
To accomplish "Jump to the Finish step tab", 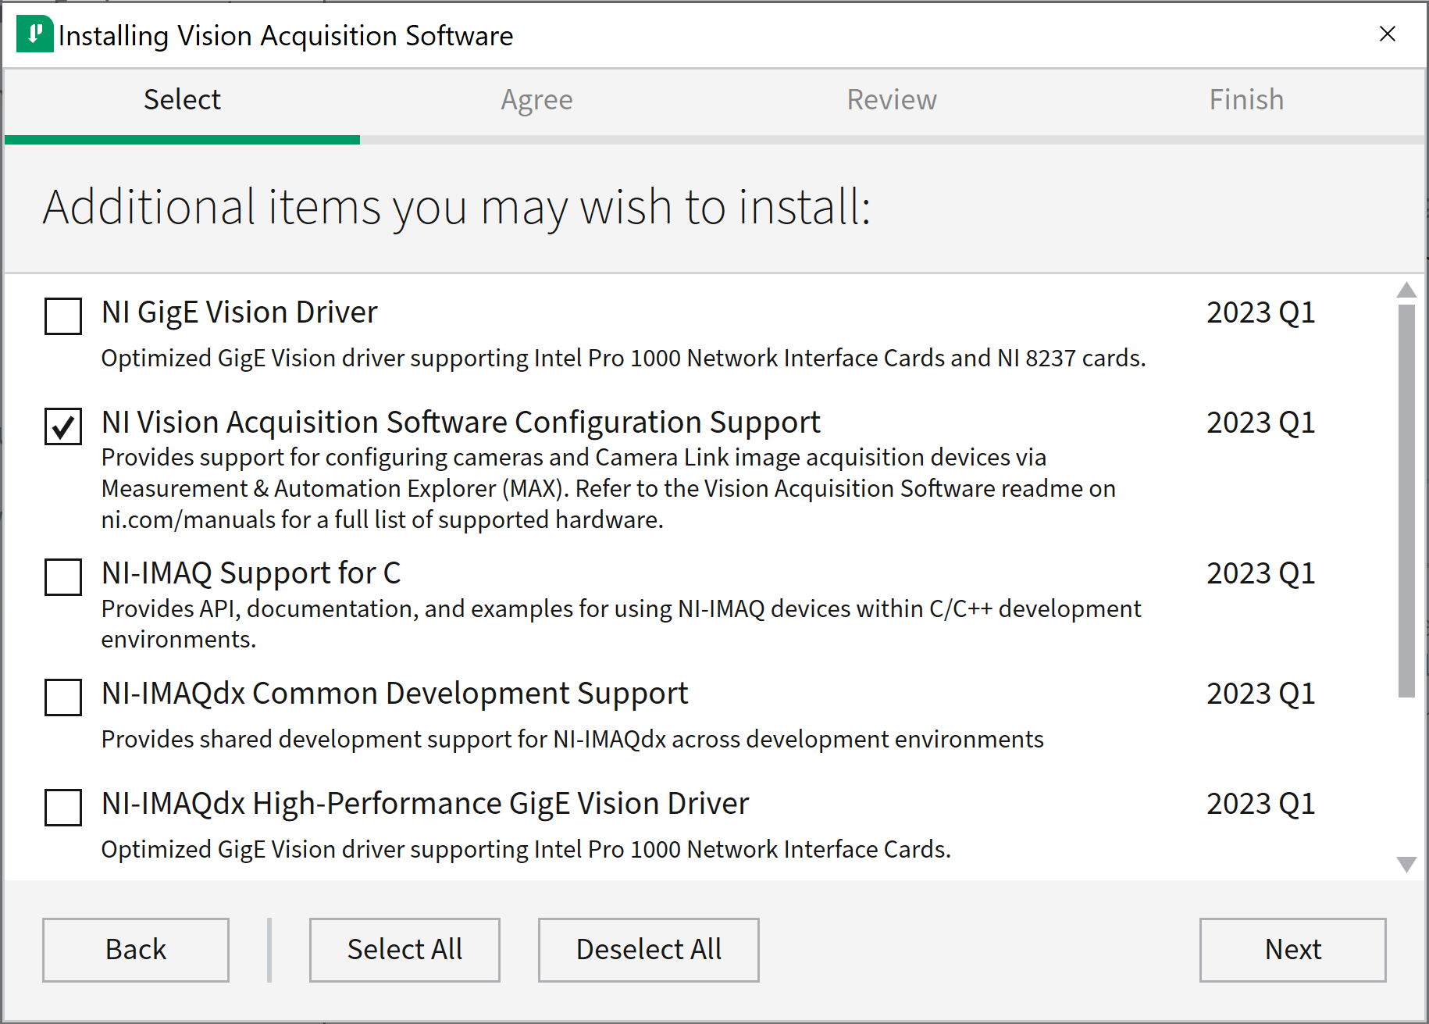I will (x=1246, y=100).
